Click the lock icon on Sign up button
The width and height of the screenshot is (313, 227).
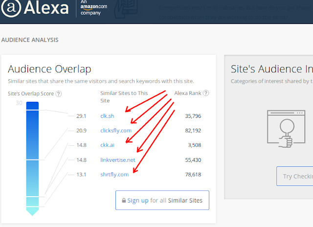124,200
